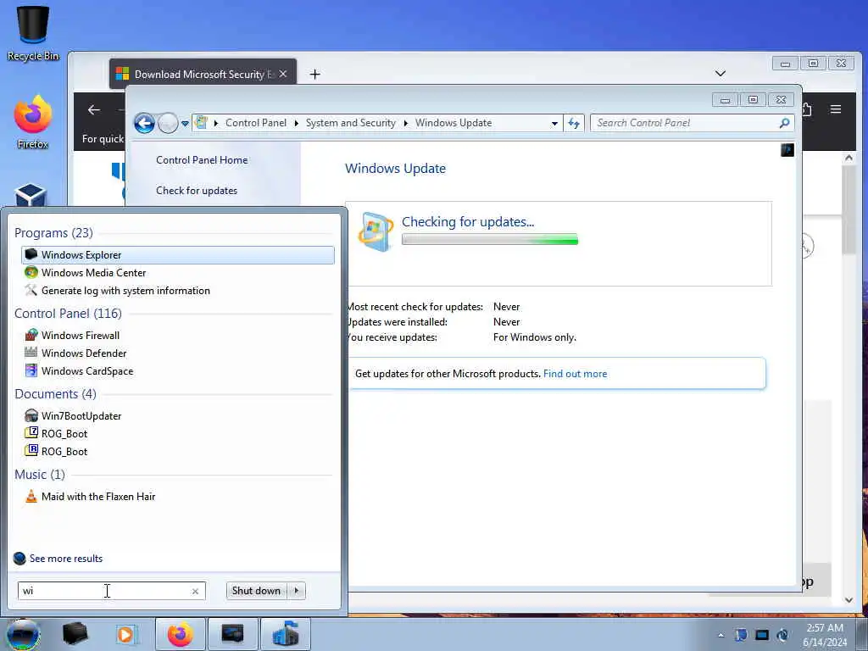
Task: Click Firefox scrollbar up arrow
Action: point(849,159)
